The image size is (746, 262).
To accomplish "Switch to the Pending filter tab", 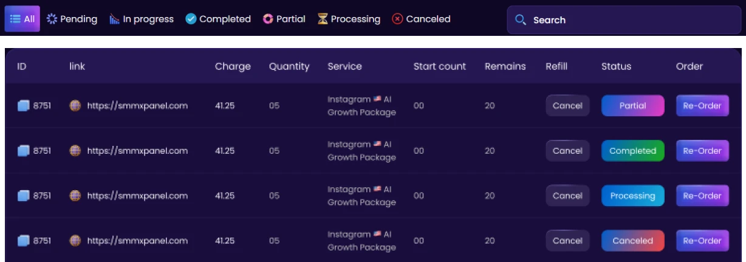I will tap(72, 19).
